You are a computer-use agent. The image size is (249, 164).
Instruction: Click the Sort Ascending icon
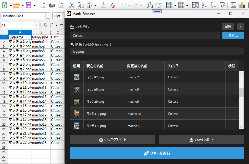pos(204,5)
